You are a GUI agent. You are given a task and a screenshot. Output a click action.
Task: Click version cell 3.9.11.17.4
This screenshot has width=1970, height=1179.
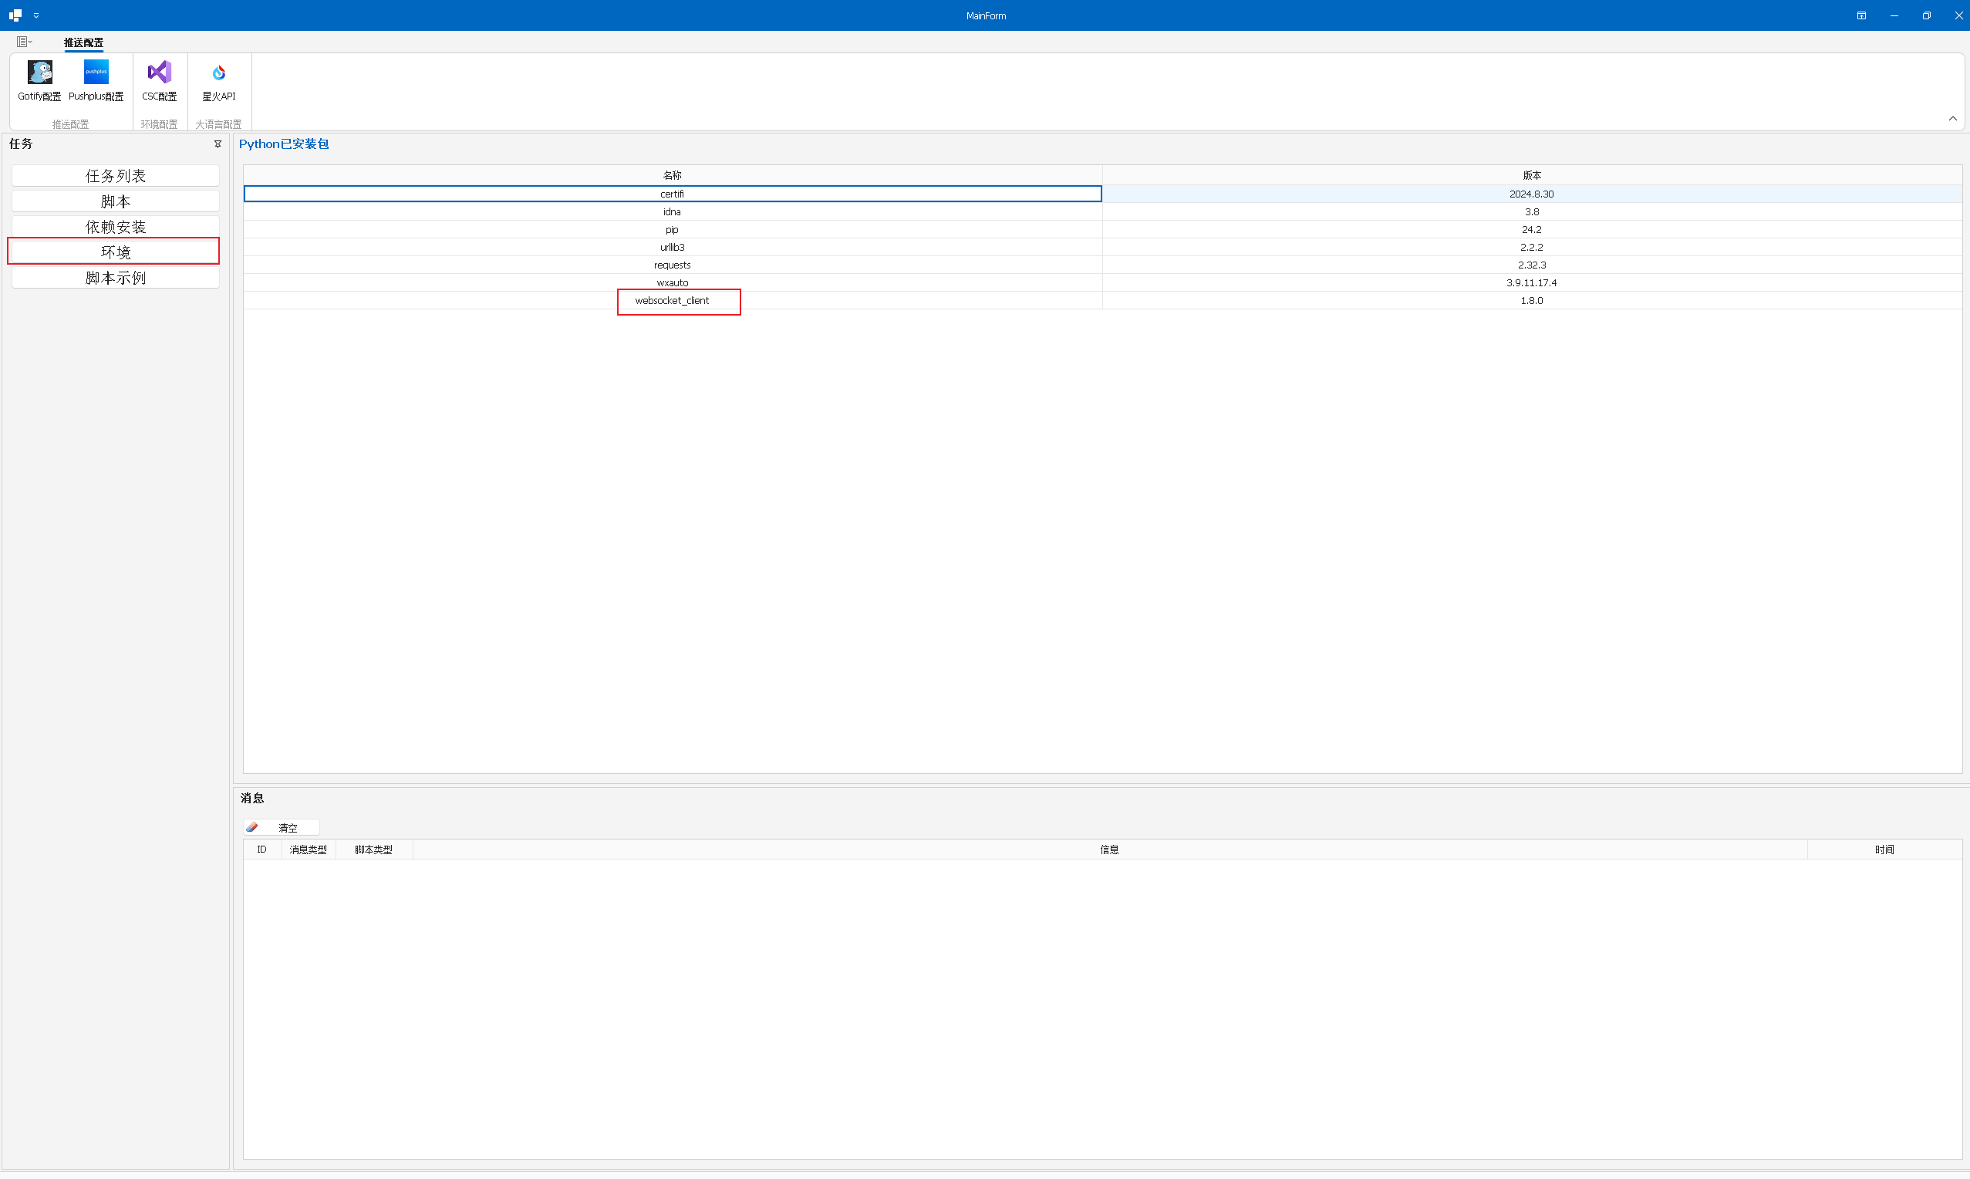click(1532, 283)
